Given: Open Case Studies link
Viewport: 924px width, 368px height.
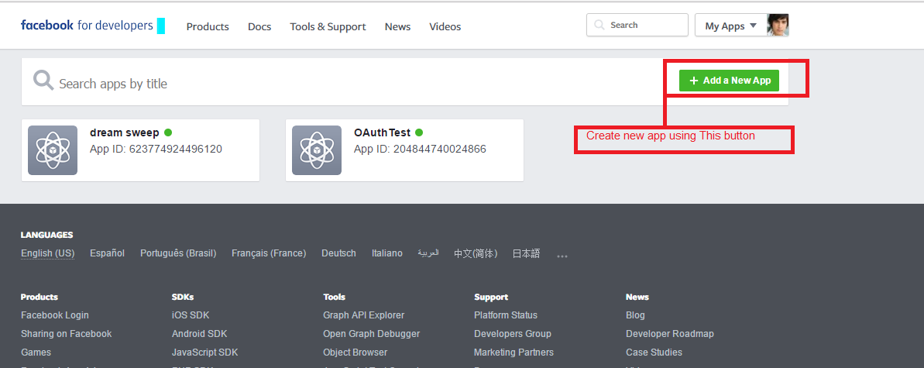Looking at the screenshot, I should (x=654, y=352).
